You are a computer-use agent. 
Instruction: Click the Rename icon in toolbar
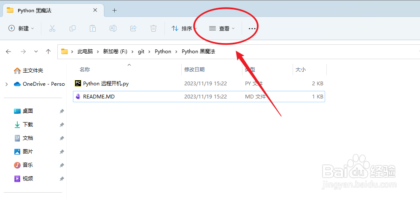tap(113, 28)
